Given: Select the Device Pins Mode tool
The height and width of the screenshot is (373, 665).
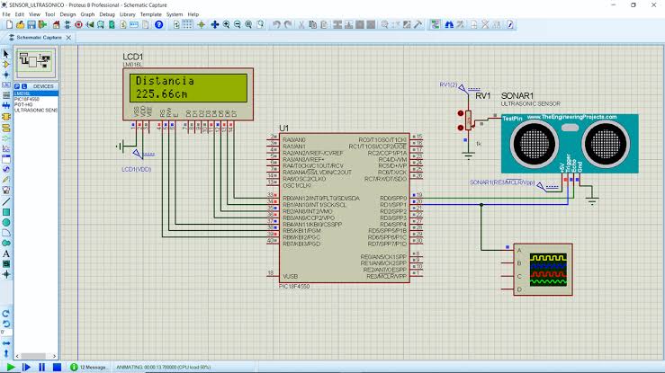Looking at the screenshot, I should (6, 138).
